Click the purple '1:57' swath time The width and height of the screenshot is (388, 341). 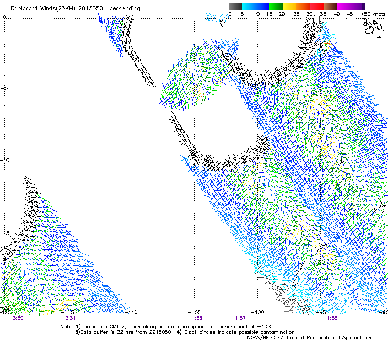point(240,318)
